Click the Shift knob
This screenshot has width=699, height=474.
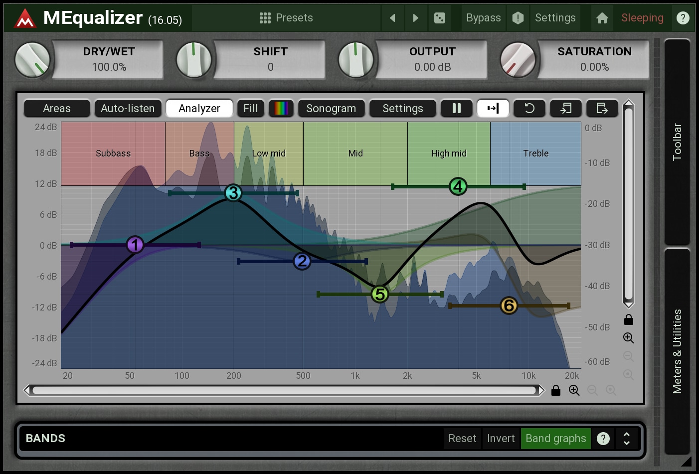pos(194,60)
